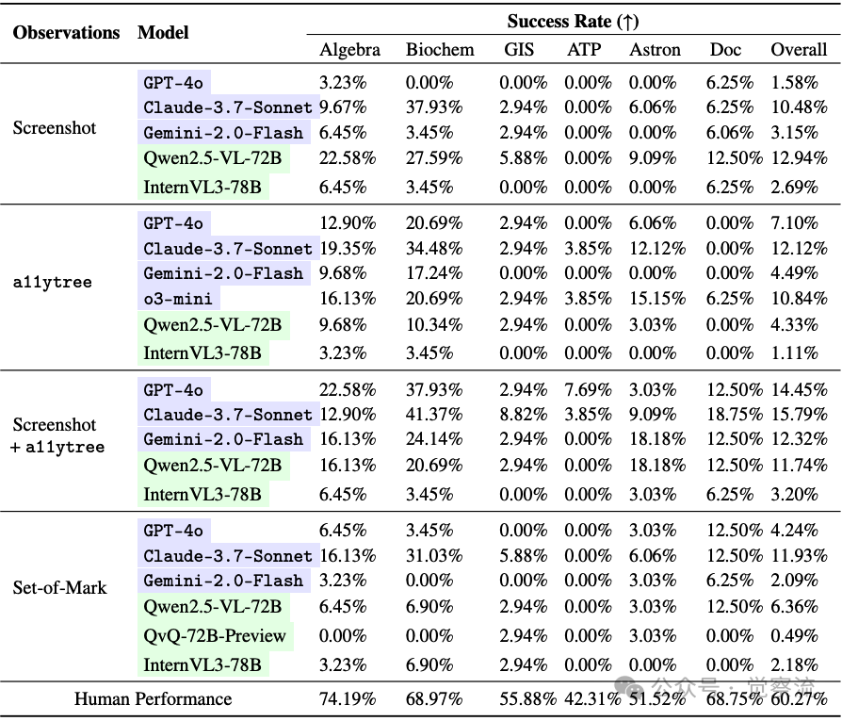842x721 pixels.
Task: Click the Astron column header
Action: point(655,50)
